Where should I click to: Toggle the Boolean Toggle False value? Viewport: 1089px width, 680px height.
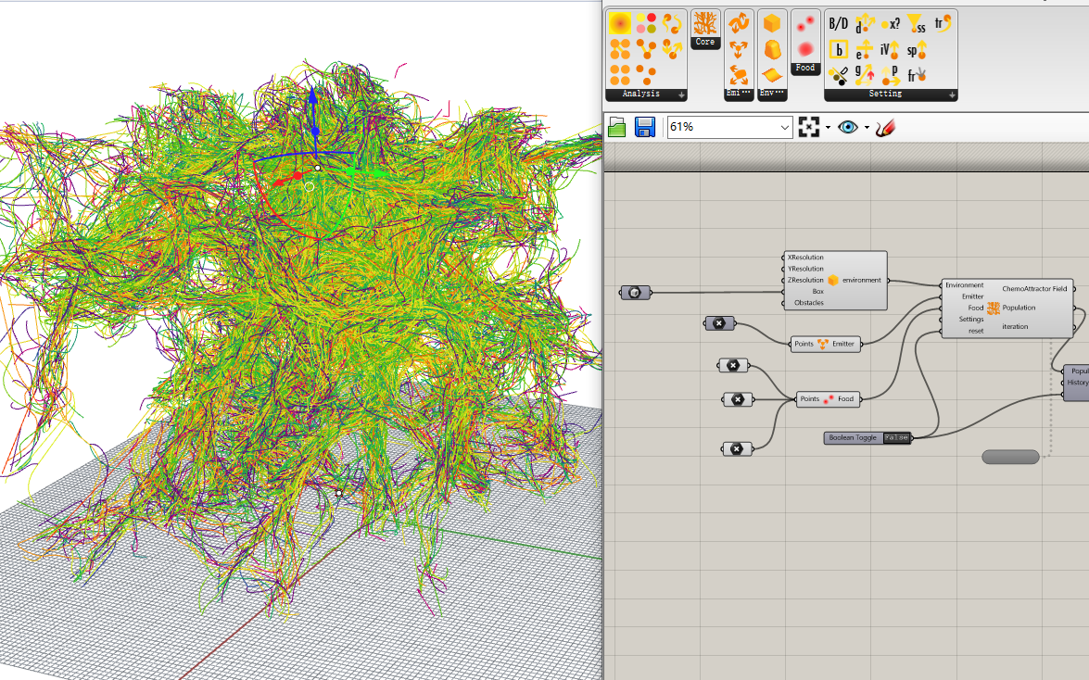[895, 437]
